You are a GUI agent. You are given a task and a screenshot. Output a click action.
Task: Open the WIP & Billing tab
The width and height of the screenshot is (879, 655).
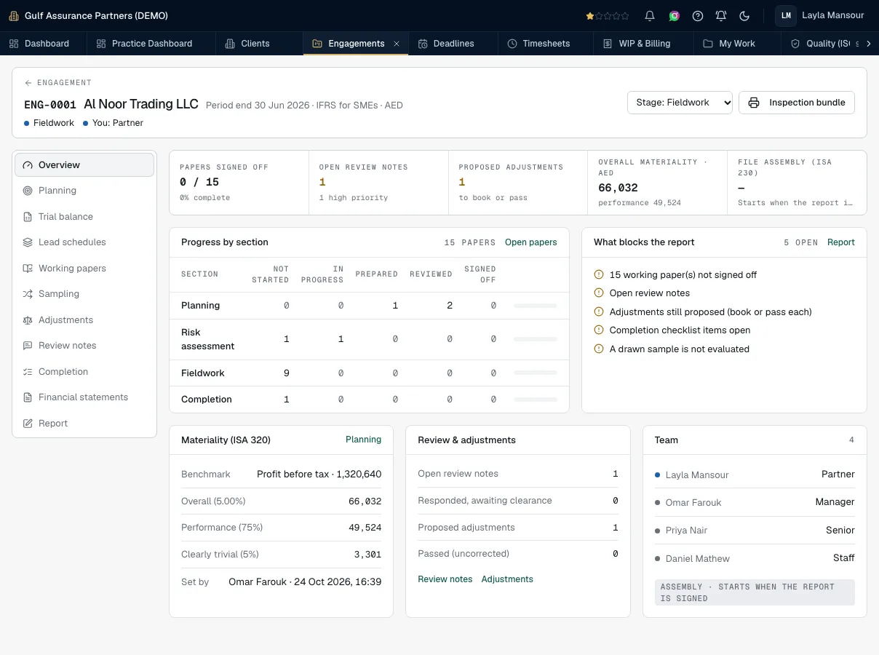(x=644, y=44)
